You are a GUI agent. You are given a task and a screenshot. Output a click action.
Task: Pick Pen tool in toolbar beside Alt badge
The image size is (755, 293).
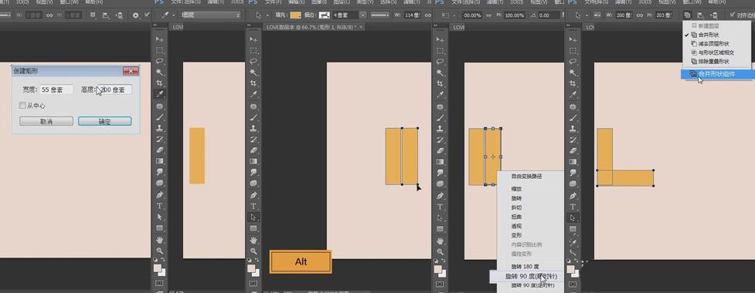point(253,196)
